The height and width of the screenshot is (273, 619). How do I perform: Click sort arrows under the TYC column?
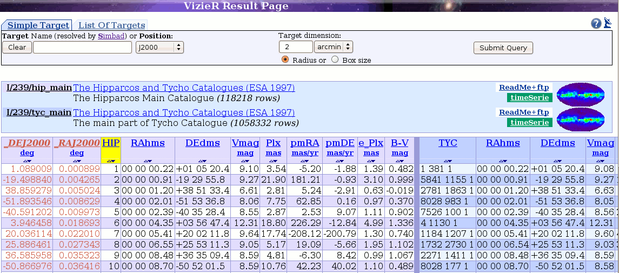tap(448, 161)
